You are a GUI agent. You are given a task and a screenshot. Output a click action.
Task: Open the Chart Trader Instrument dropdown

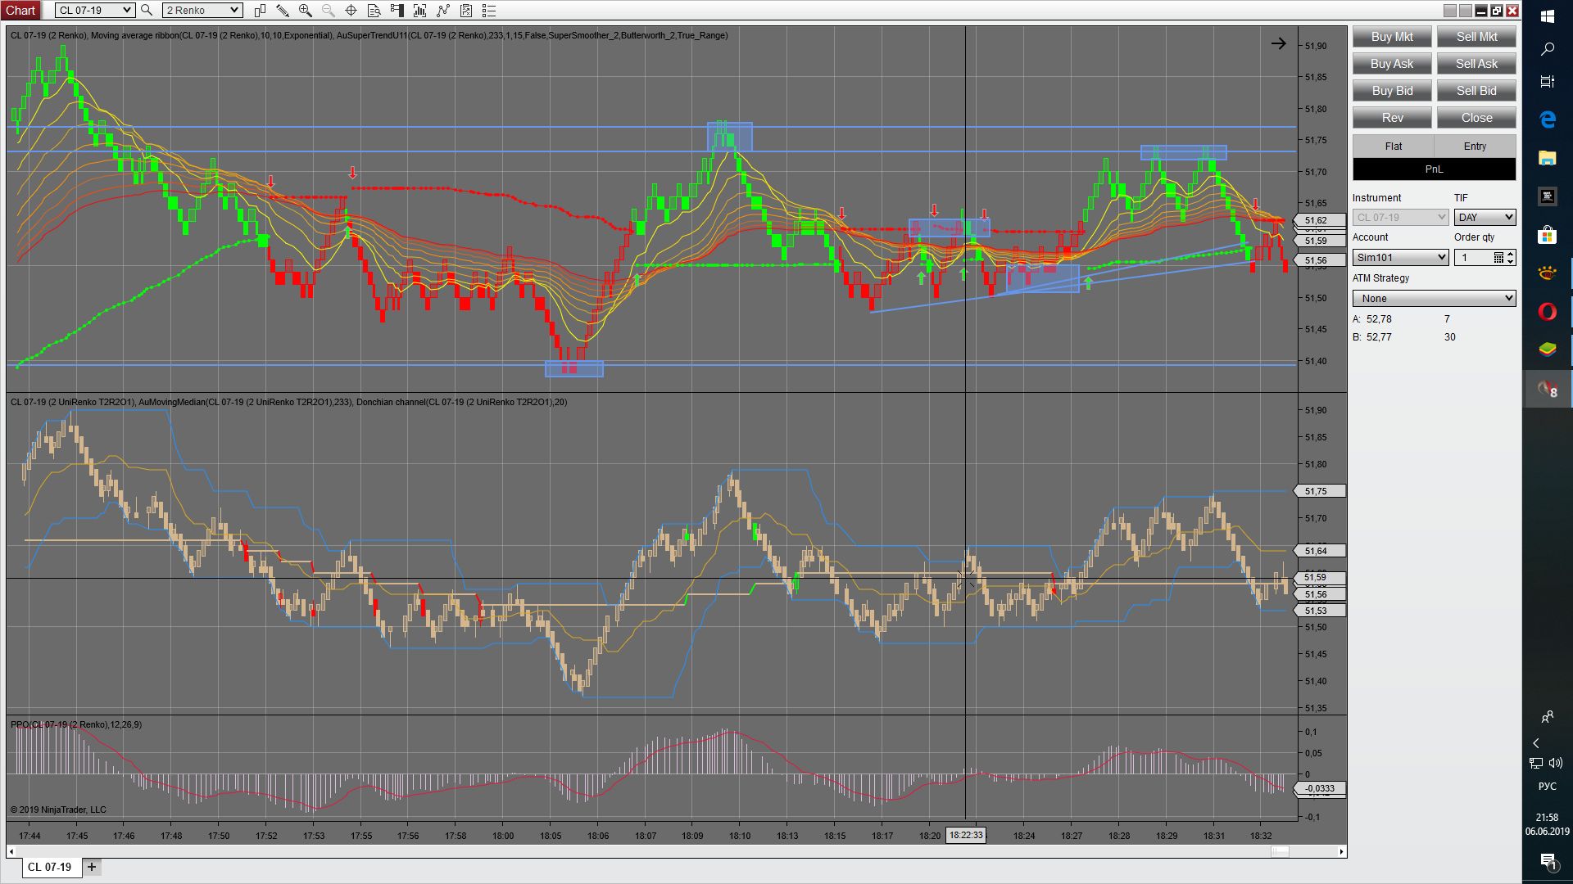(x=1401, y=218)
